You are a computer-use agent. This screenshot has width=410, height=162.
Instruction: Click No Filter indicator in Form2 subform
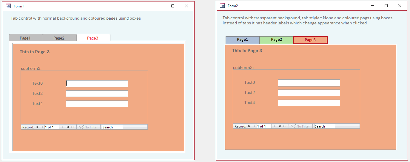click(x=300, y=126)
